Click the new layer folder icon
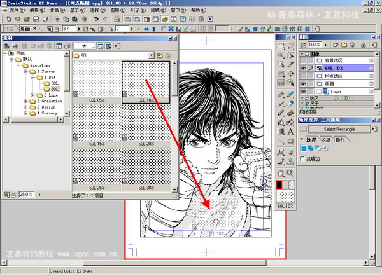 click(x=344, y=45)
